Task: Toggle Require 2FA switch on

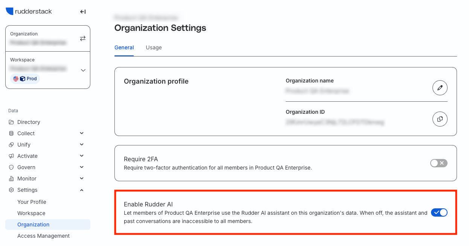Action: click(x=439, y=163)
